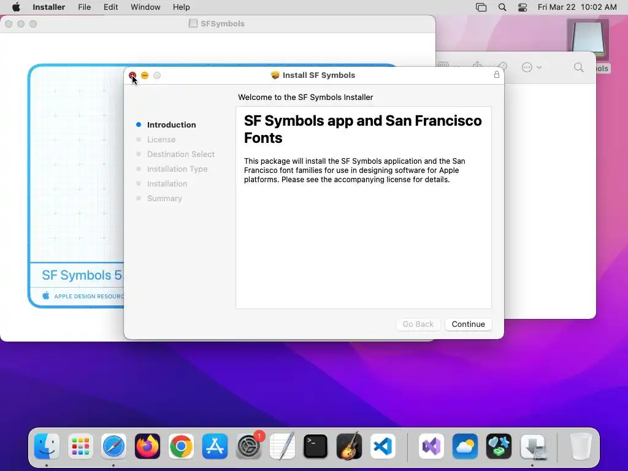Open the Window menu

[145, 7]
